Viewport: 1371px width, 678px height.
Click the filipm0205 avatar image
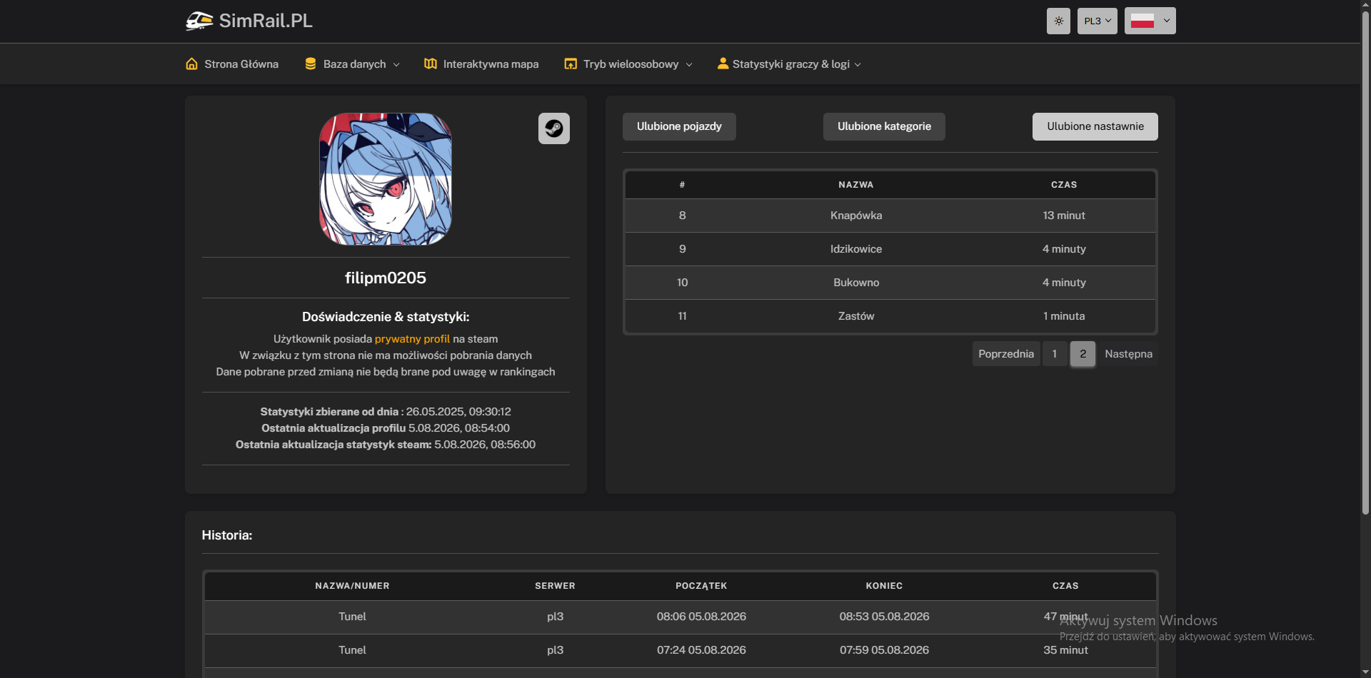tap(386, 179)
